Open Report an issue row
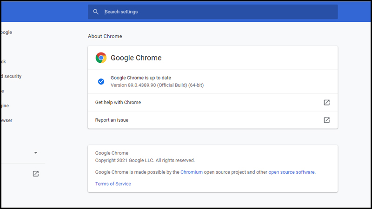 213,120
